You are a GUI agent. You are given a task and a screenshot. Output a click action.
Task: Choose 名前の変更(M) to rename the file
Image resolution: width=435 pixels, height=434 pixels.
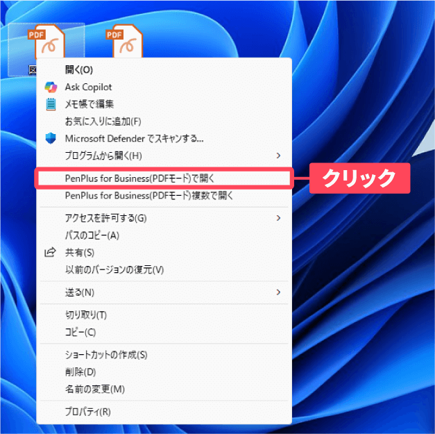[x=94, y=389]
